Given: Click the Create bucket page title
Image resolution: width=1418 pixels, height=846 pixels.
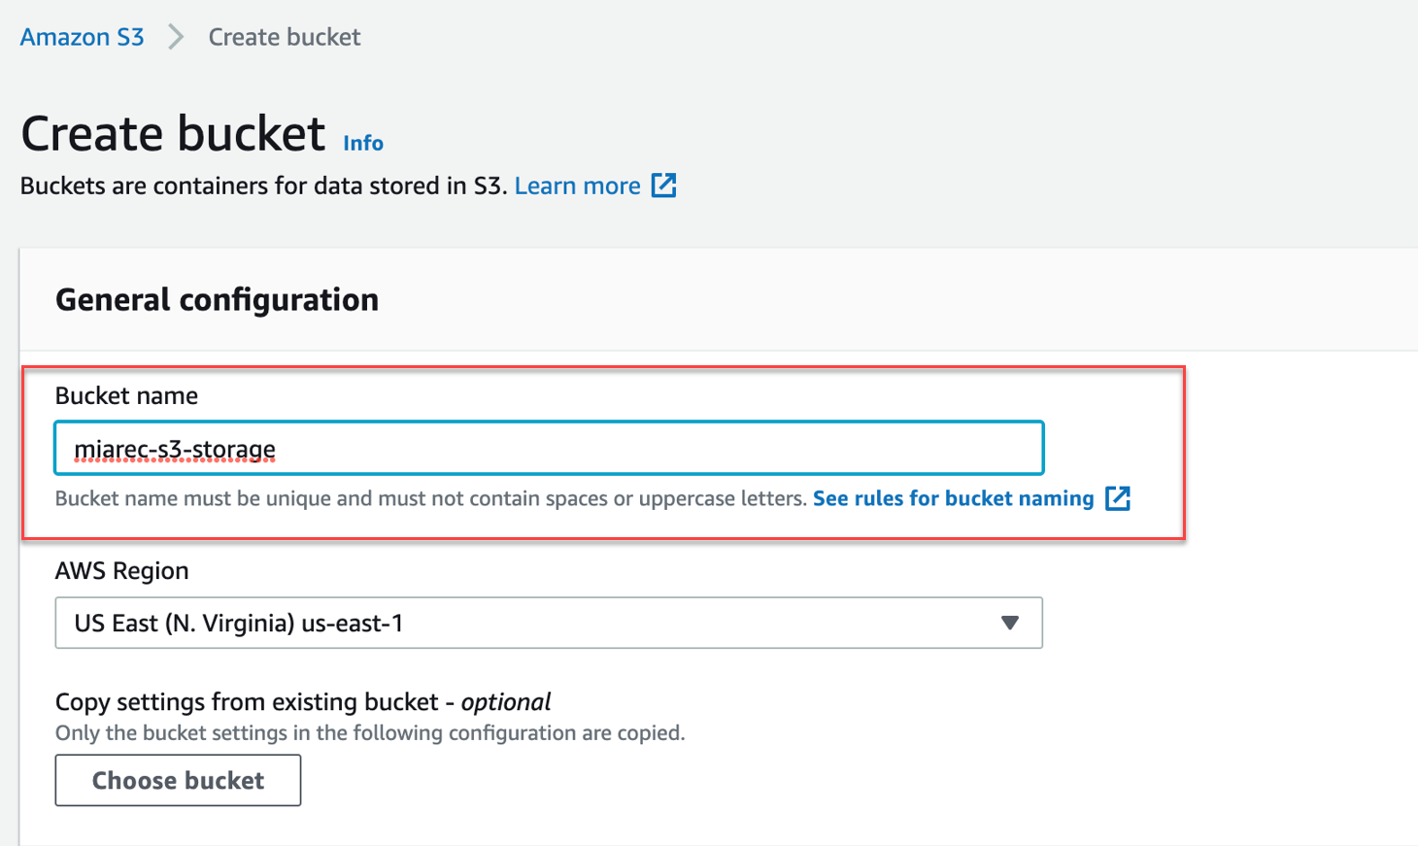Looking at the screenshot, I should point(173,133).
